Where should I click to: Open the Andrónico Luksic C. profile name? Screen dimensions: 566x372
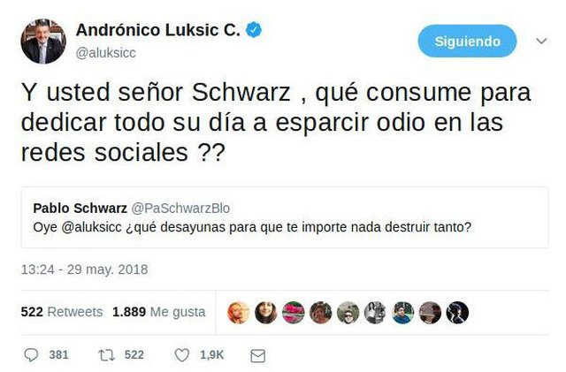pos(157,30)
